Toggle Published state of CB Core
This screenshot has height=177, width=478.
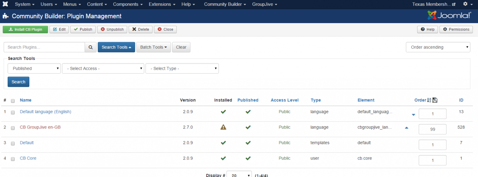(248, 158)
